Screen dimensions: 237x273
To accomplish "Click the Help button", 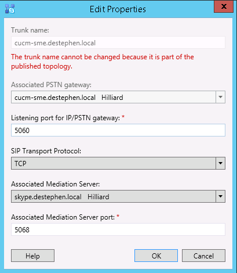I will (32, 256).
